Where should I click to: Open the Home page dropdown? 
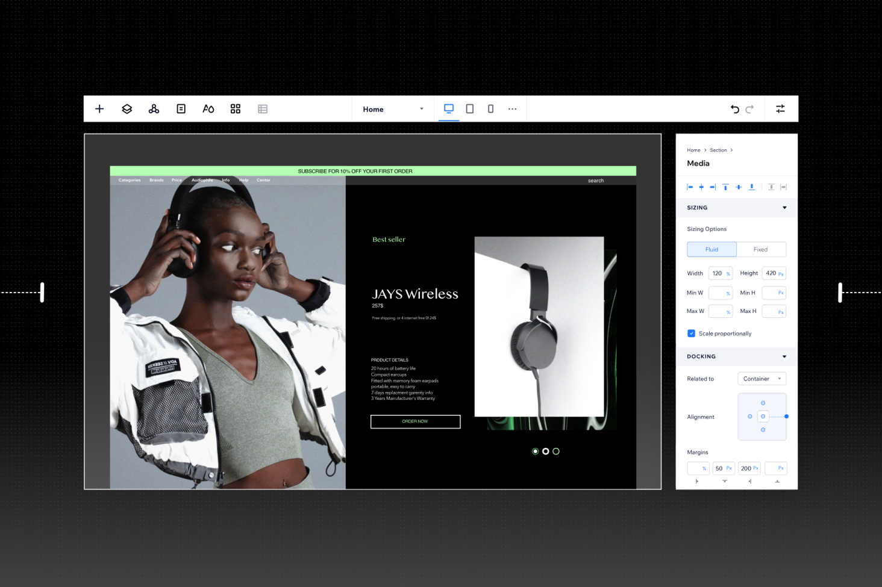393,109
